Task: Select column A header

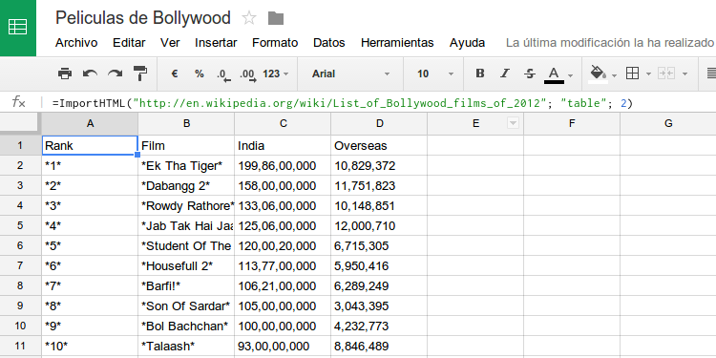Action: pos(90,123)
